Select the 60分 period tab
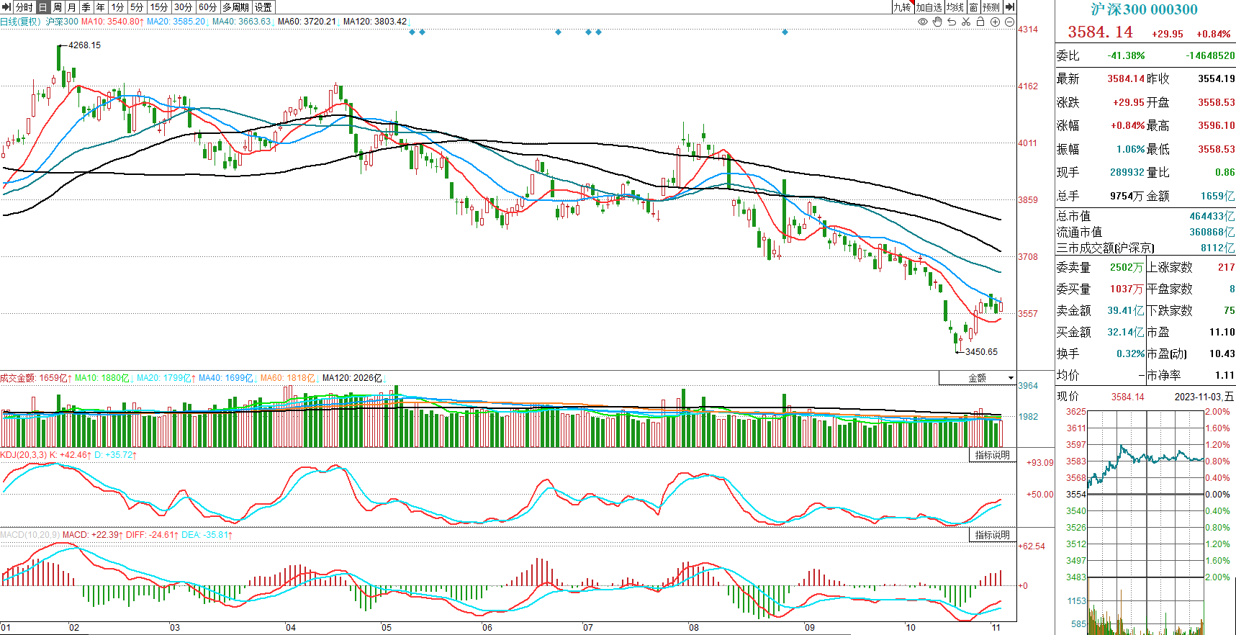The height and width of the screenshot is (635, 1236). 207,7
